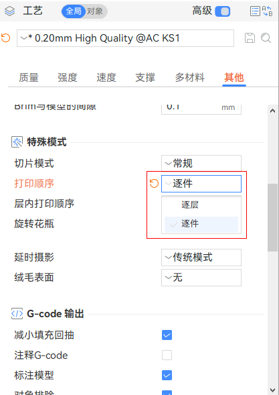Click the 特殊模式 section icon
279x395 pixels.
point(17,142)
